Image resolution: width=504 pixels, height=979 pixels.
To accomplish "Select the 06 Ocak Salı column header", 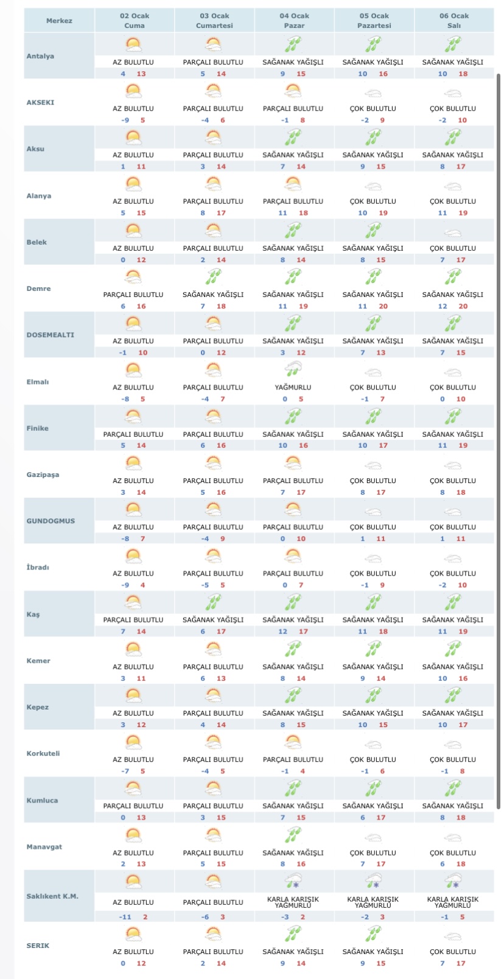I will click(x=454, y=21).
